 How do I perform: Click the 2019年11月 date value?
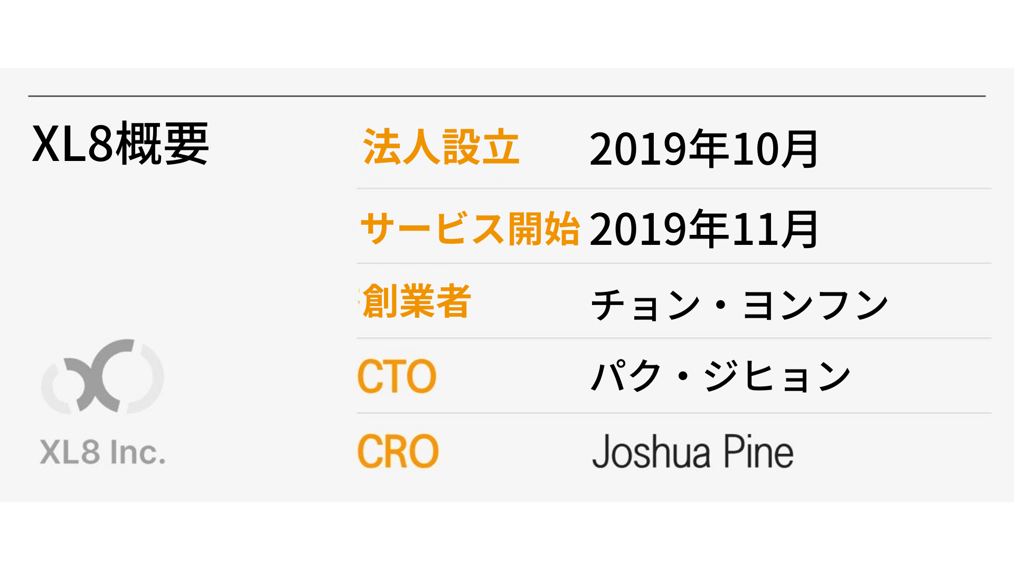pyautogui.click(x=703, y=229)
